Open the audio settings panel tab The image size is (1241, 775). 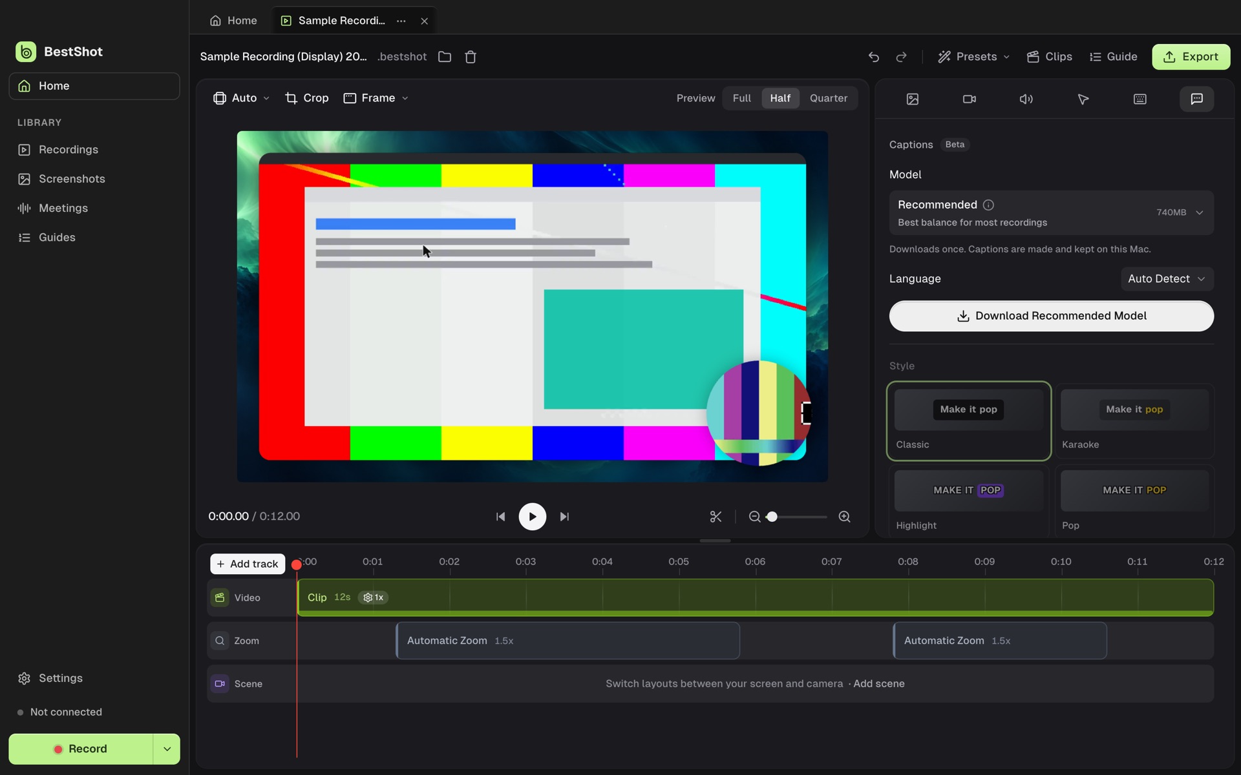pos(1026,99)
